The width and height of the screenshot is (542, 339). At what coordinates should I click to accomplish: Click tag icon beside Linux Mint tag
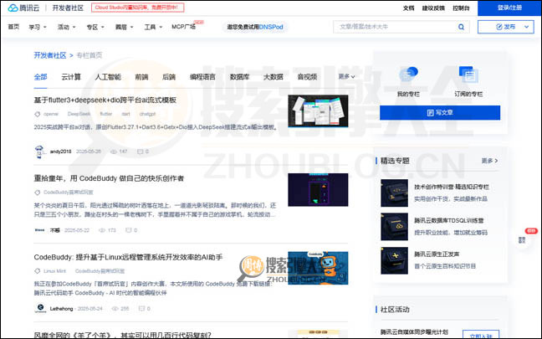coord(38,271)
